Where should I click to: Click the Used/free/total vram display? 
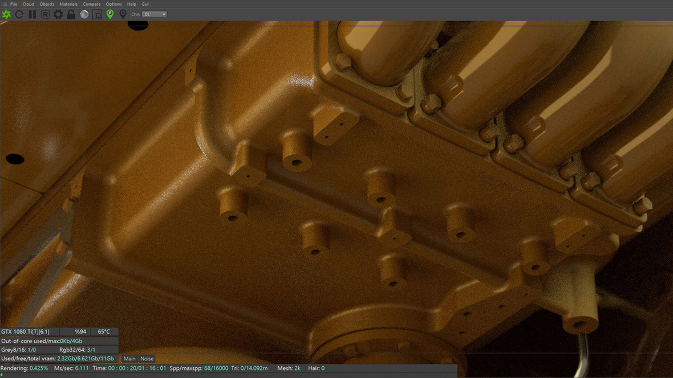coord(57,359)
